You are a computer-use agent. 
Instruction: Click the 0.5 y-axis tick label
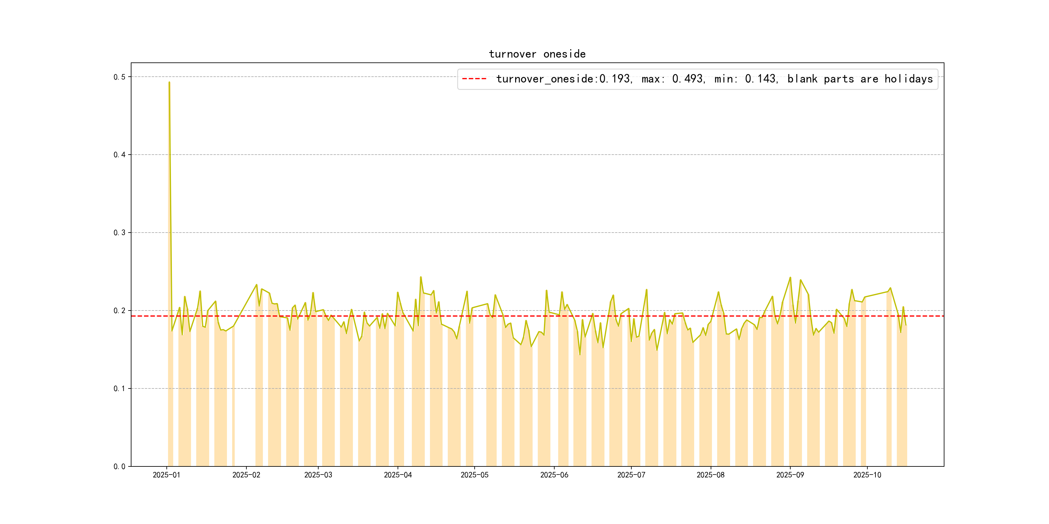point(119,77)
